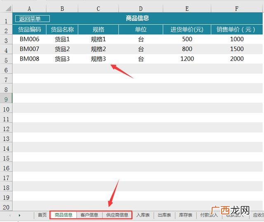Select purchase price cell 1200
The image size is (264, 222).
click(x=187, y=58)
